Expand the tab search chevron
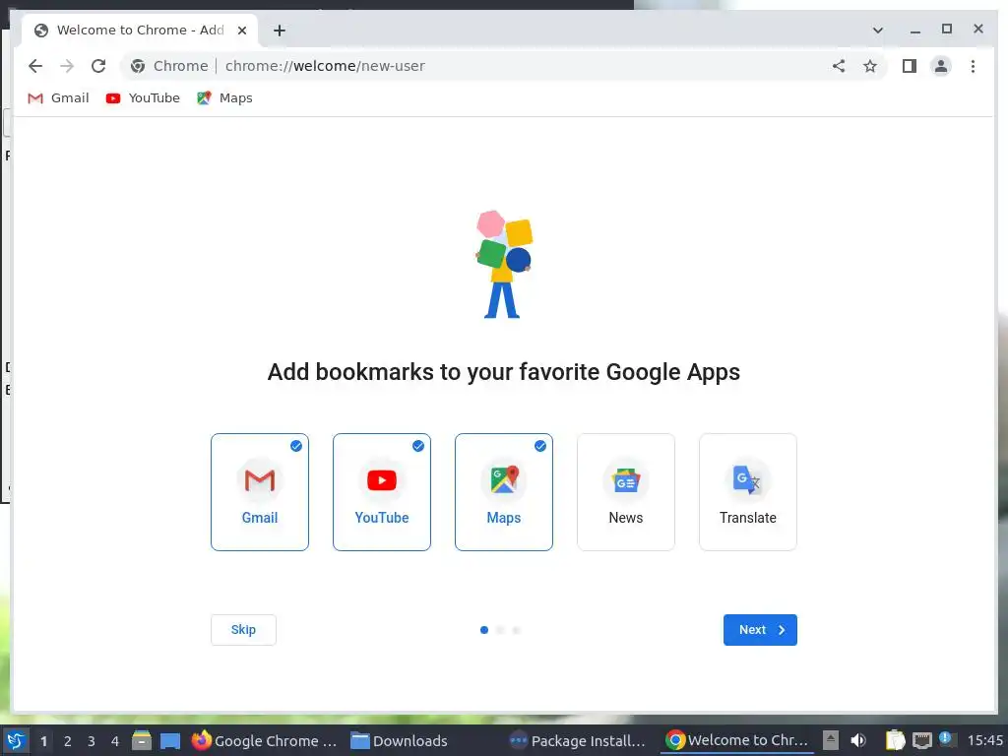Screen dimensions: 1008x756 [x=877, y=31]
